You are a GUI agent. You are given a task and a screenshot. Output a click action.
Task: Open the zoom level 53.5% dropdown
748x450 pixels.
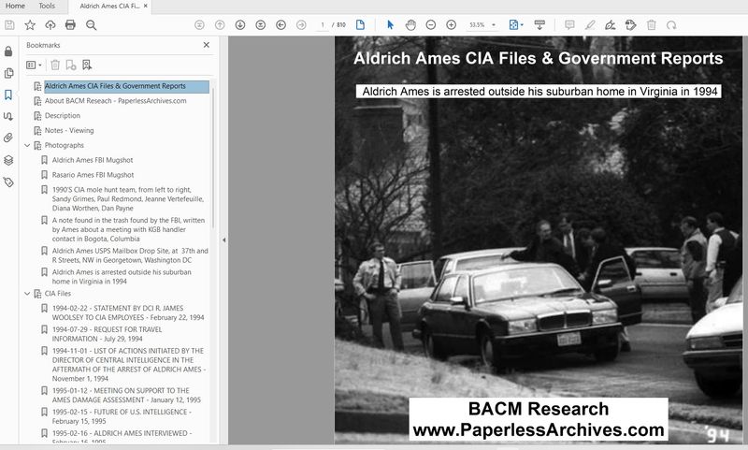(x=494, y=25)
